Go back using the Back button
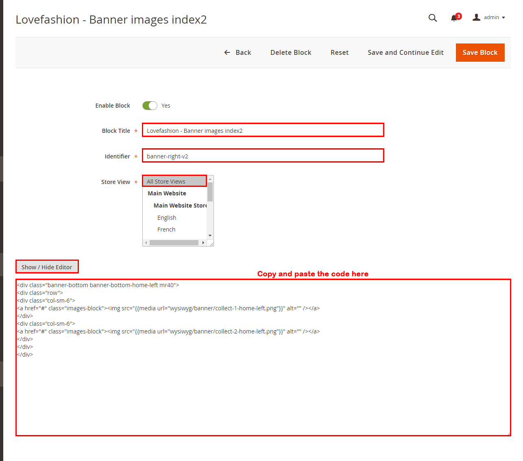This screenshot has width=523, height=461. tap(238, 52)
